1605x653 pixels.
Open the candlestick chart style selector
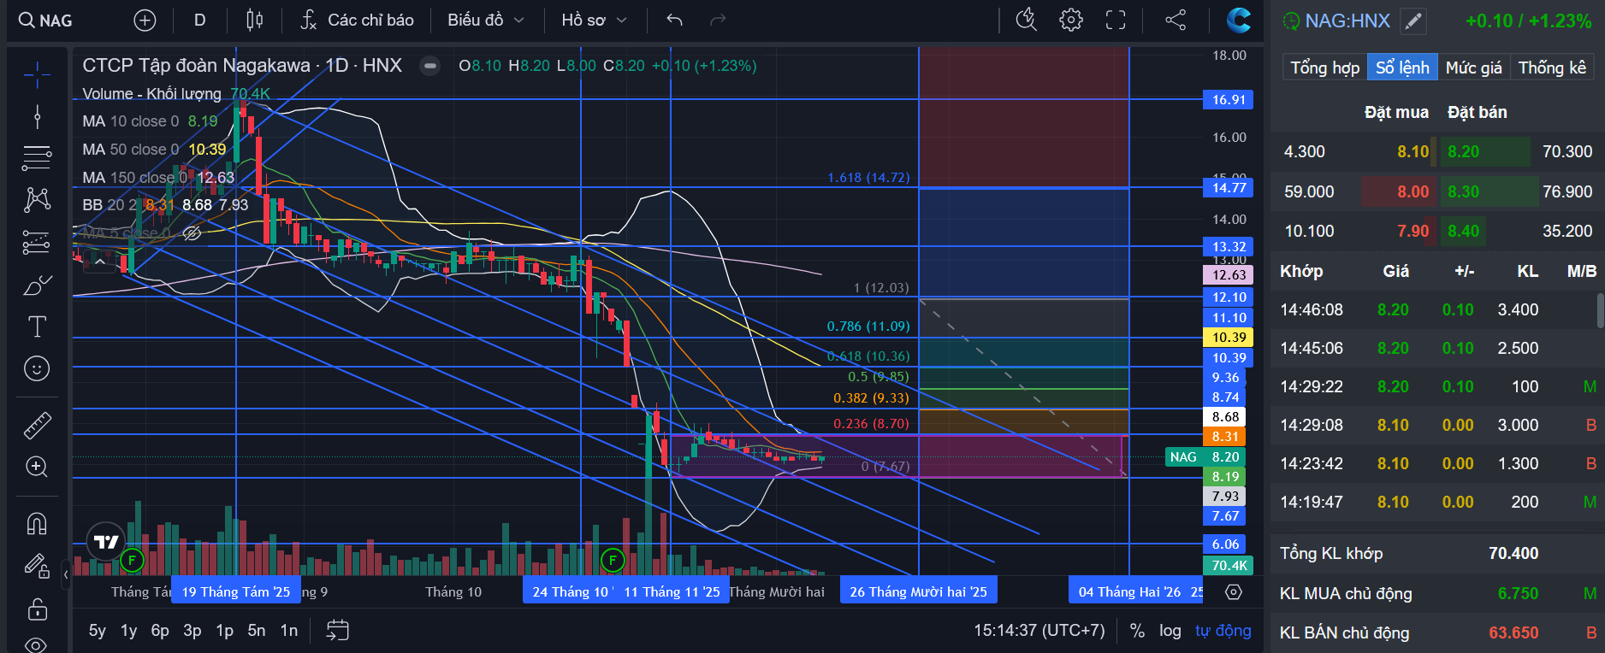coord(255,21)
